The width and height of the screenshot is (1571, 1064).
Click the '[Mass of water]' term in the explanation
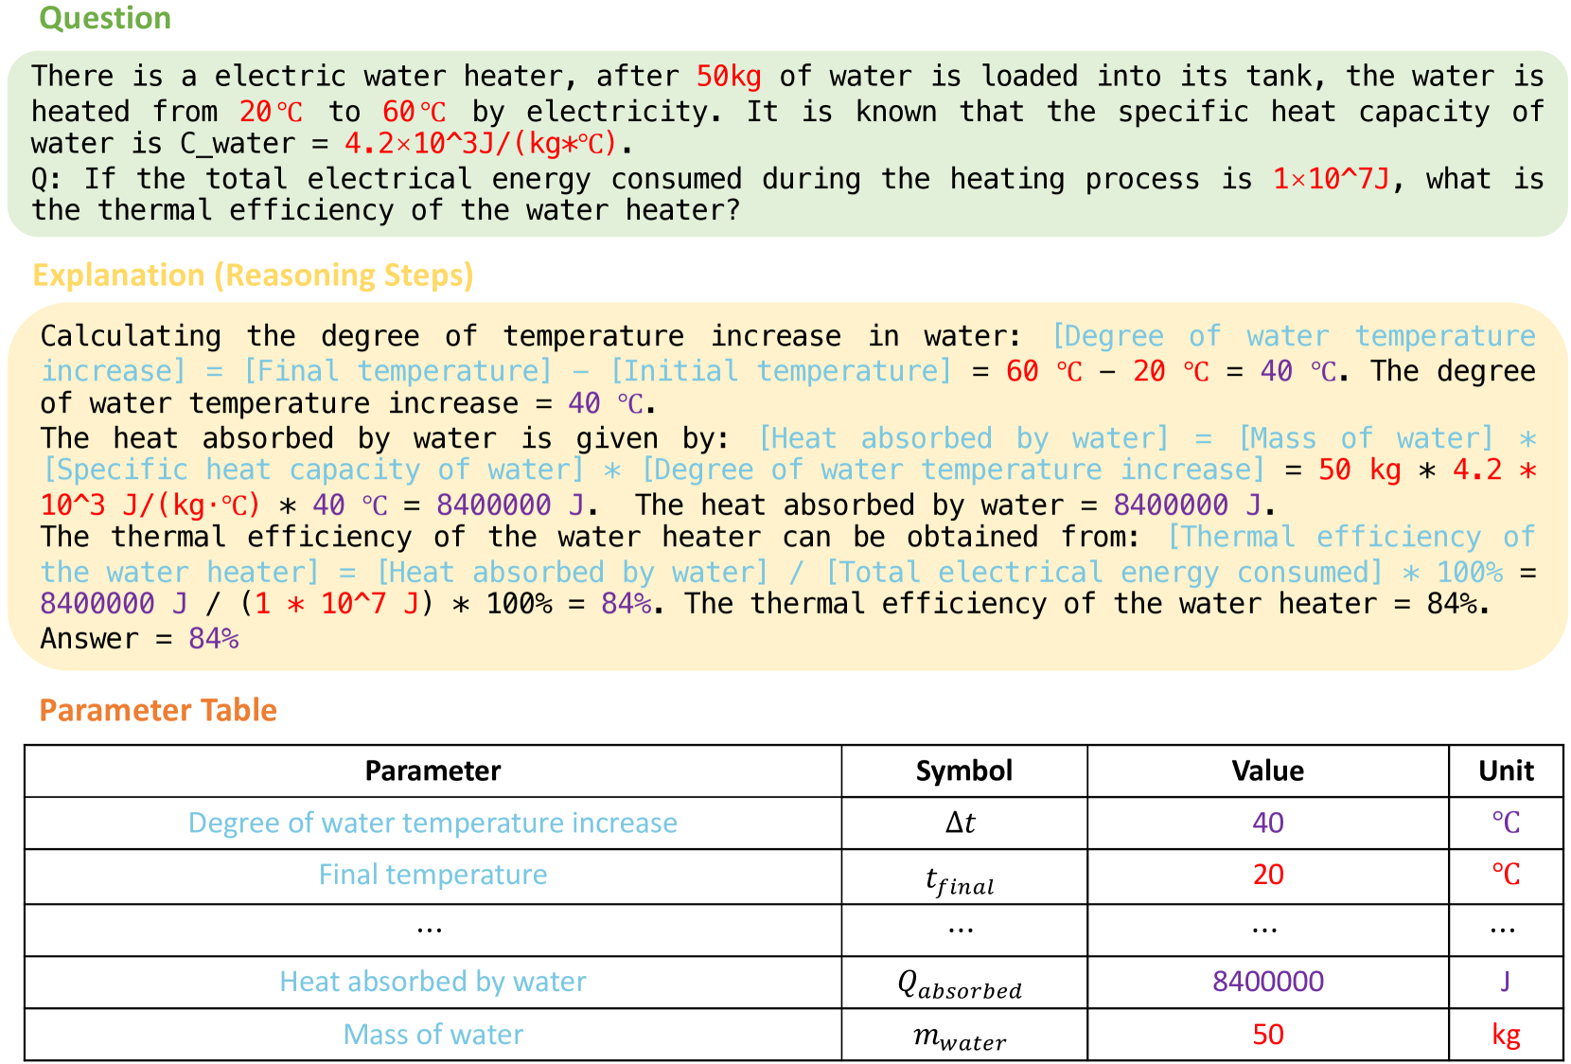coord(1366,438)
